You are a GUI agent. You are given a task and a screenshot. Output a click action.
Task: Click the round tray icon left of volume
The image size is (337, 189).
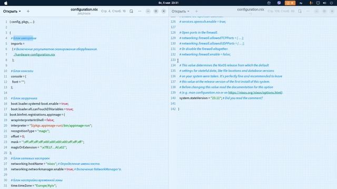pyautogui.click(x=318, y=3)
